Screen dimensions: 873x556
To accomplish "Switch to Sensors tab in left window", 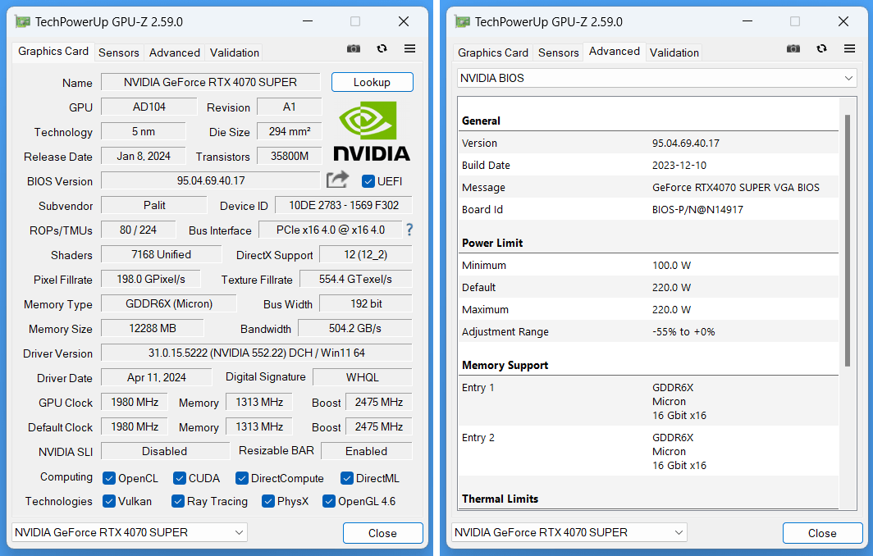I will tap(119, 52).
